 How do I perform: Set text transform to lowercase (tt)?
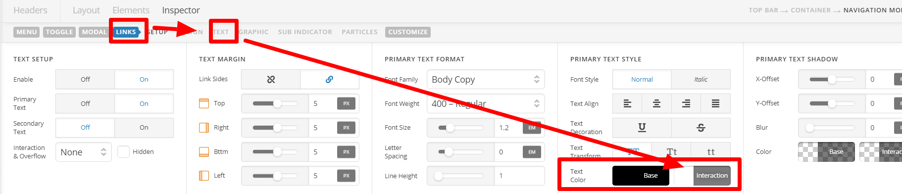point(711,151)
